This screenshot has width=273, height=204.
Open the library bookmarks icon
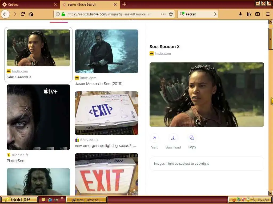point(249,14)
